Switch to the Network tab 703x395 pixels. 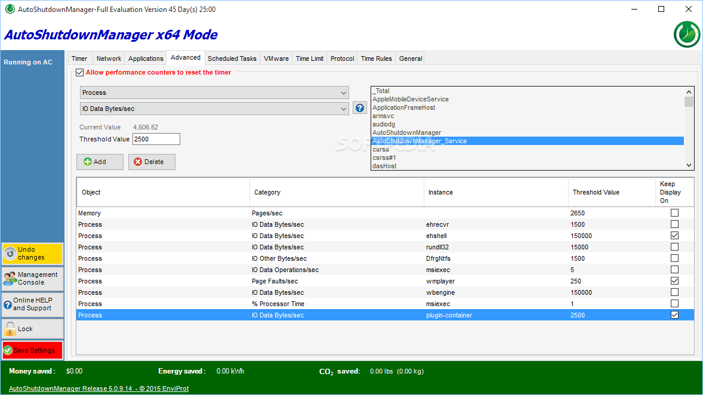[109, 58]
